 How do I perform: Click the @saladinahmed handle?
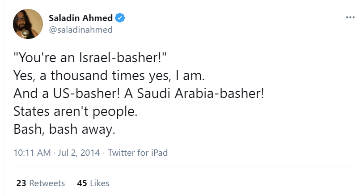tap(80, 30)
